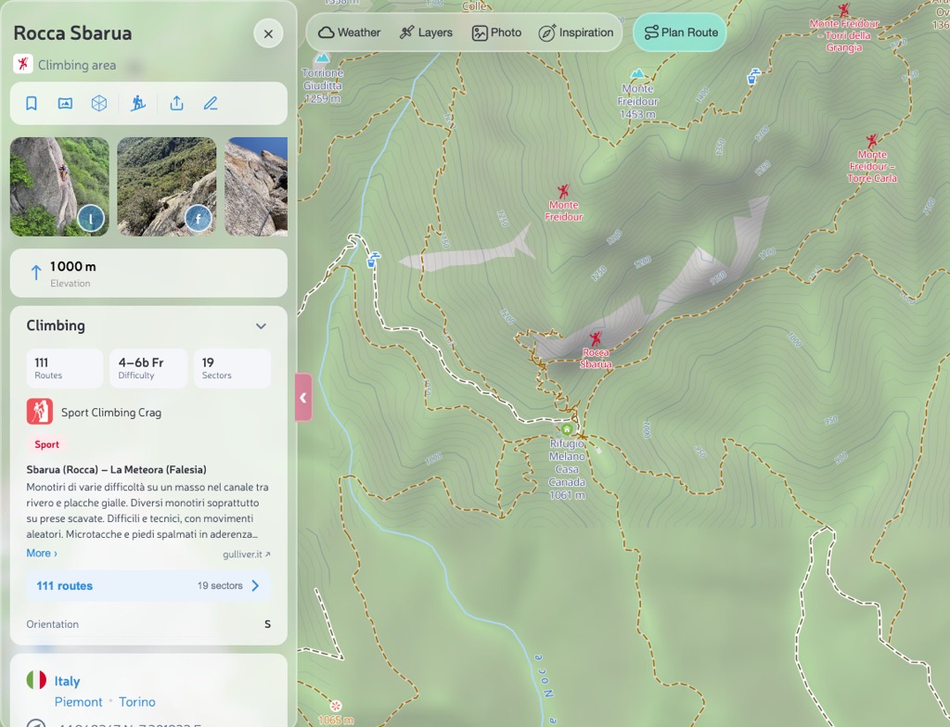Viewport: 950px width, 727px height.
Task: Select the Sport tag
Action: 46,444
